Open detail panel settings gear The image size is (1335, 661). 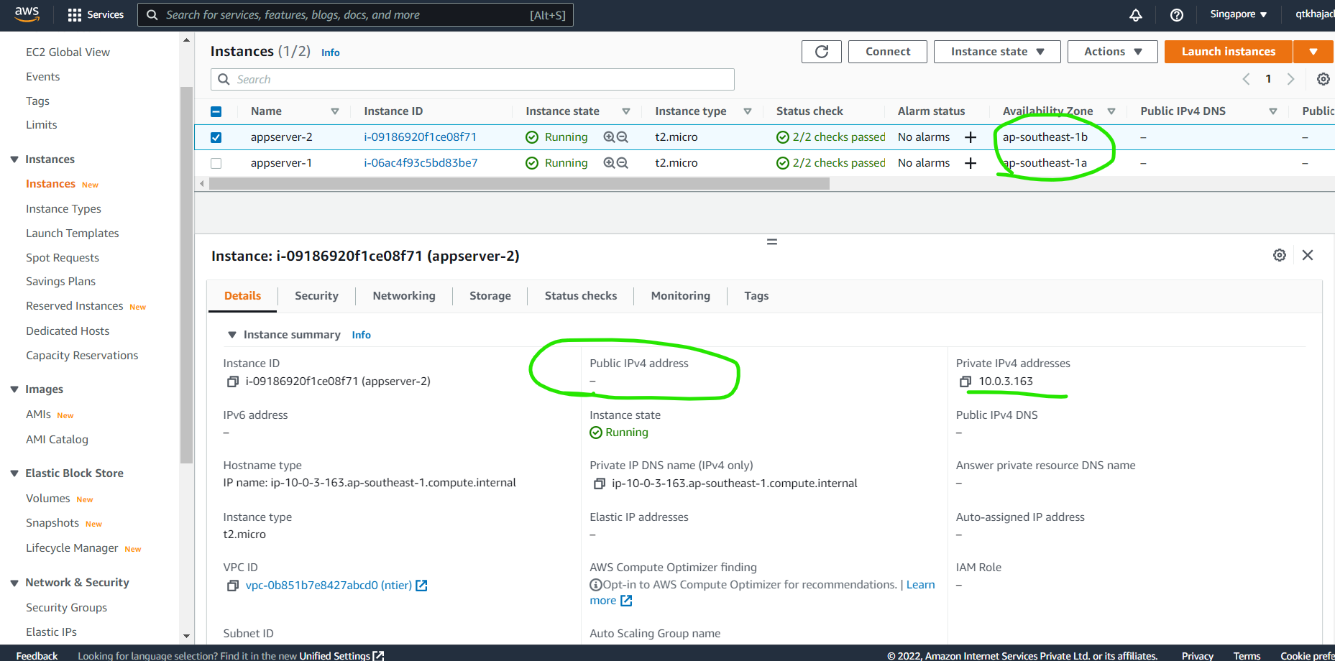1280,255
